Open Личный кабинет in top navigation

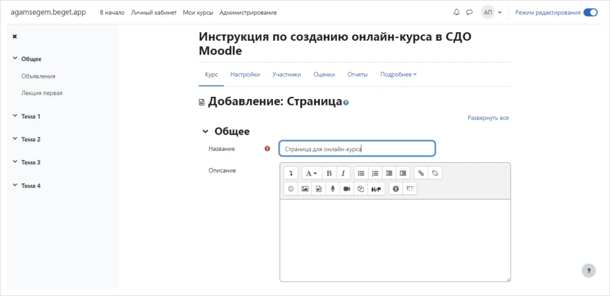[x=154, y=13]
